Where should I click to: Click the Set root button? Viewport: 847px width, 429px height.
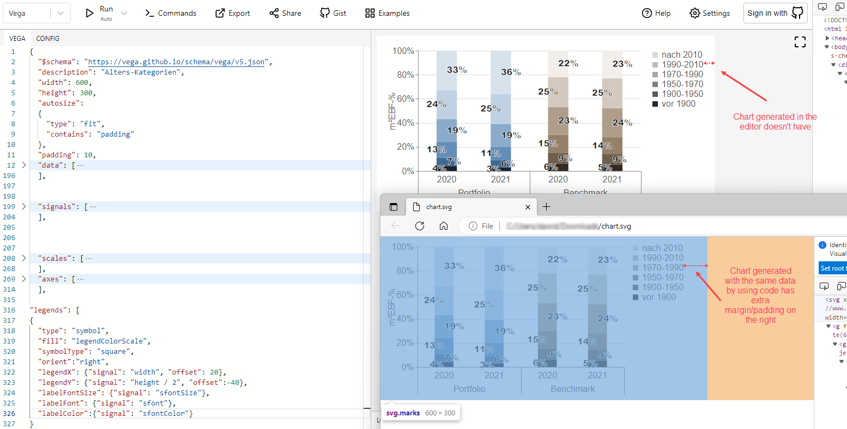832,268
